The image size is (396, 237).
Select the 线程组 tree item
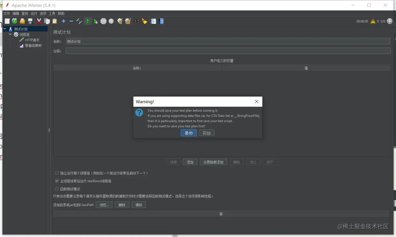[x=25, y=34]
